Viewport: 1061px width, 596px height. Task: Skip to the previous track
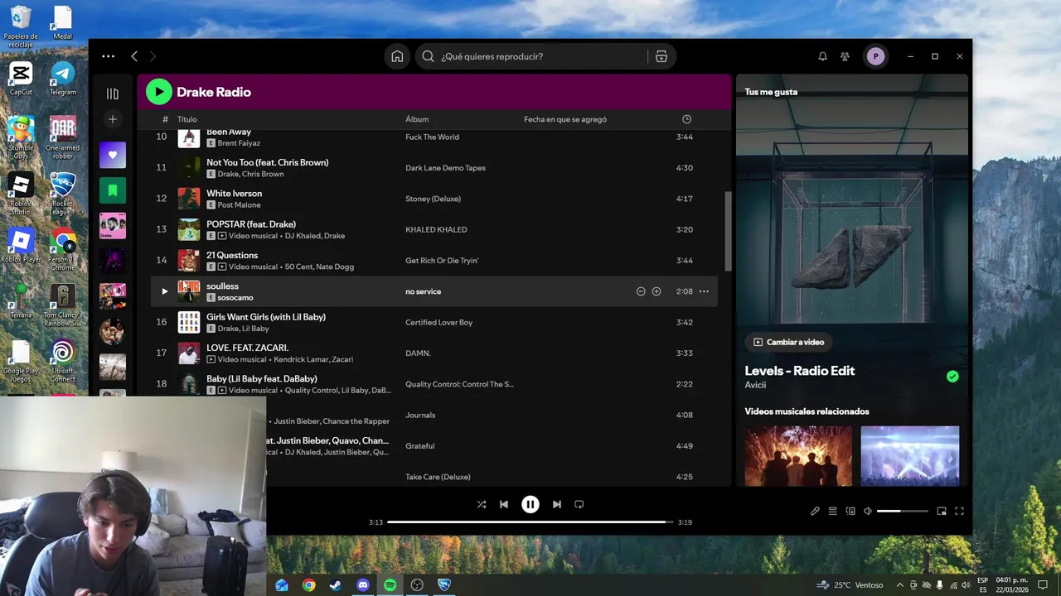pos(504,504)
